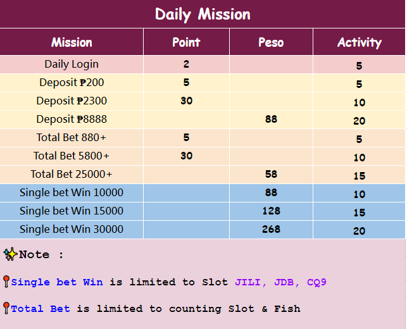The image size is (407, 329).
Task: Click the sparkle icon beside Note
Action: click(10, 254)
